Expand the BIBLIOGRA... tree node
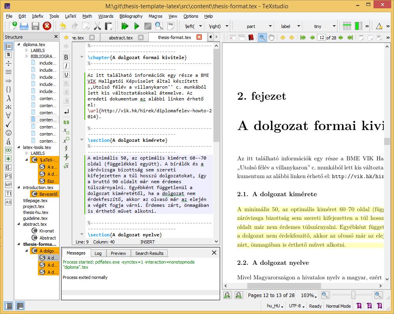Screen dimensions: 394x314 27,56
